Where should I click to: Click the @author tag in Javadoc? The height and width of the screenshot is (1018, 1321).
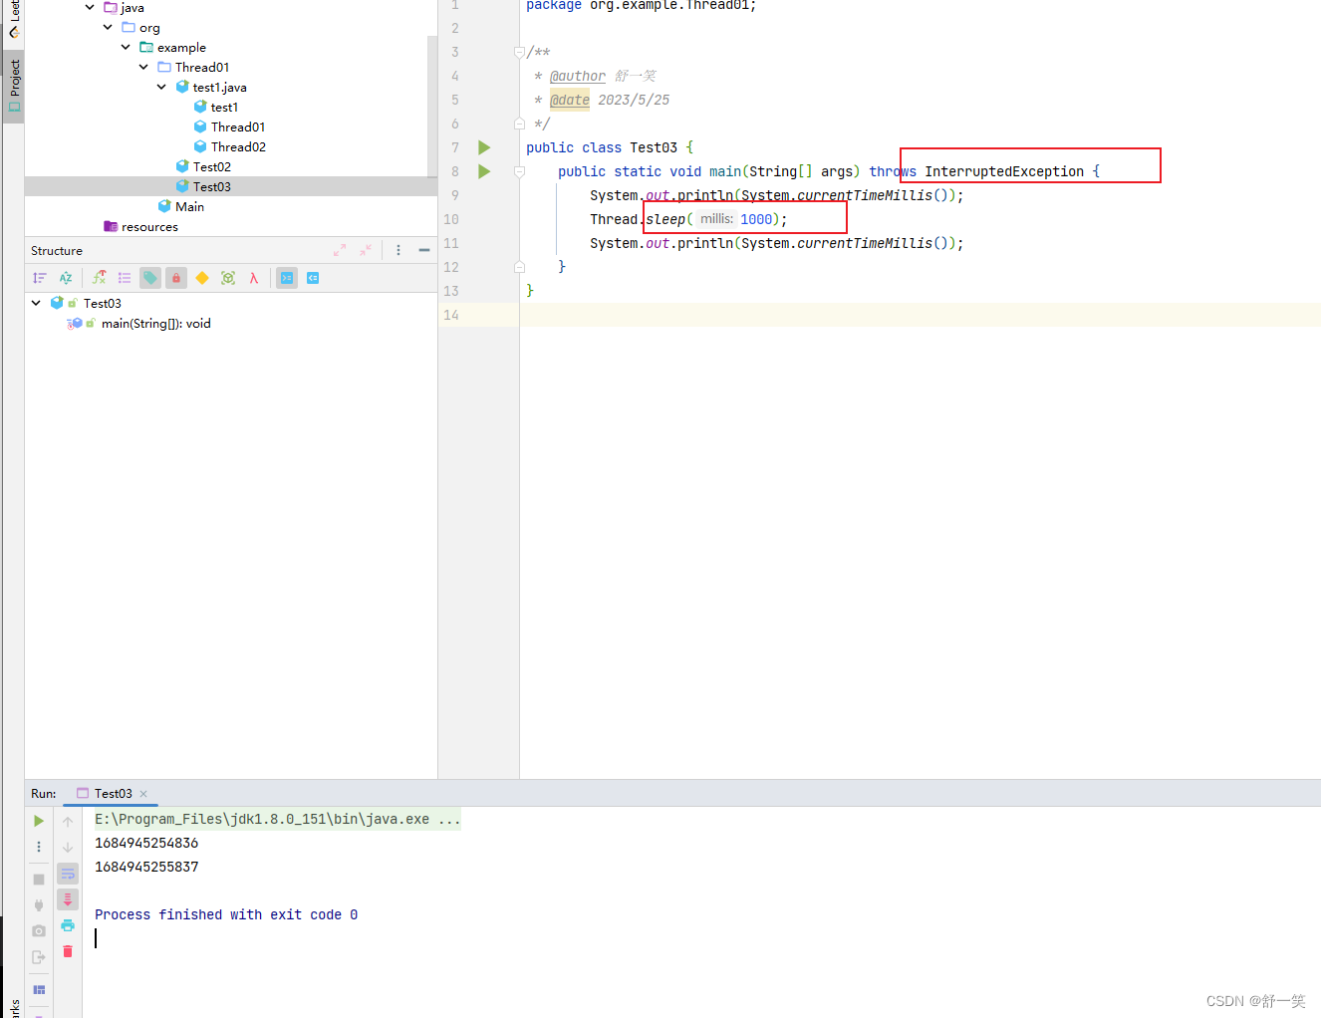[x=577, y=76]
